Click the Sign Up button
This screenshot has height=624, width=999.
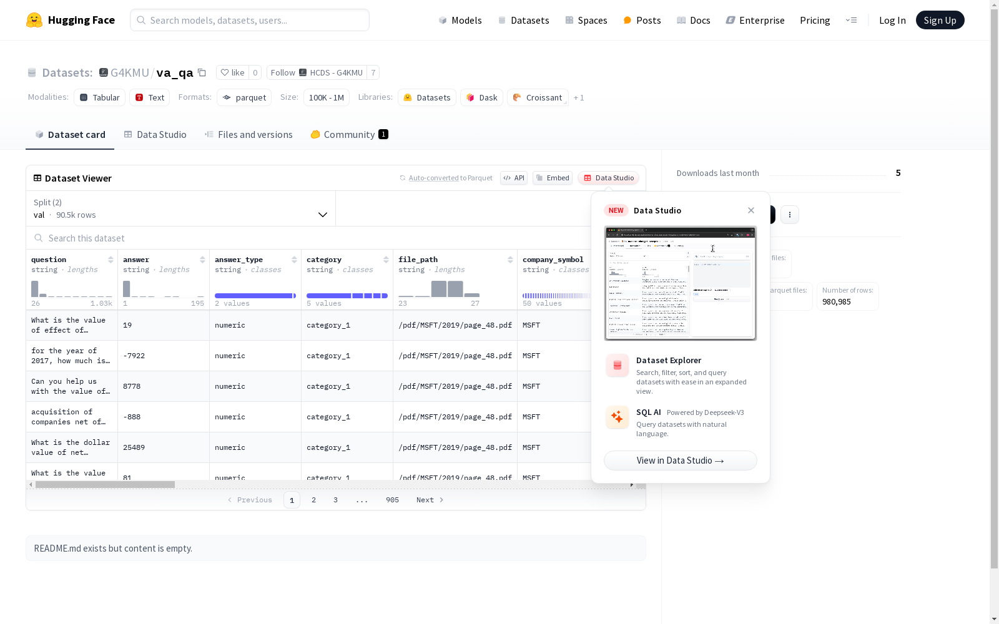(940, 20)
